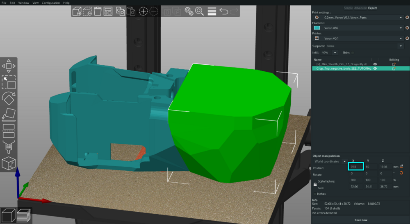Select the Place on face tool

tap(9, 115)
